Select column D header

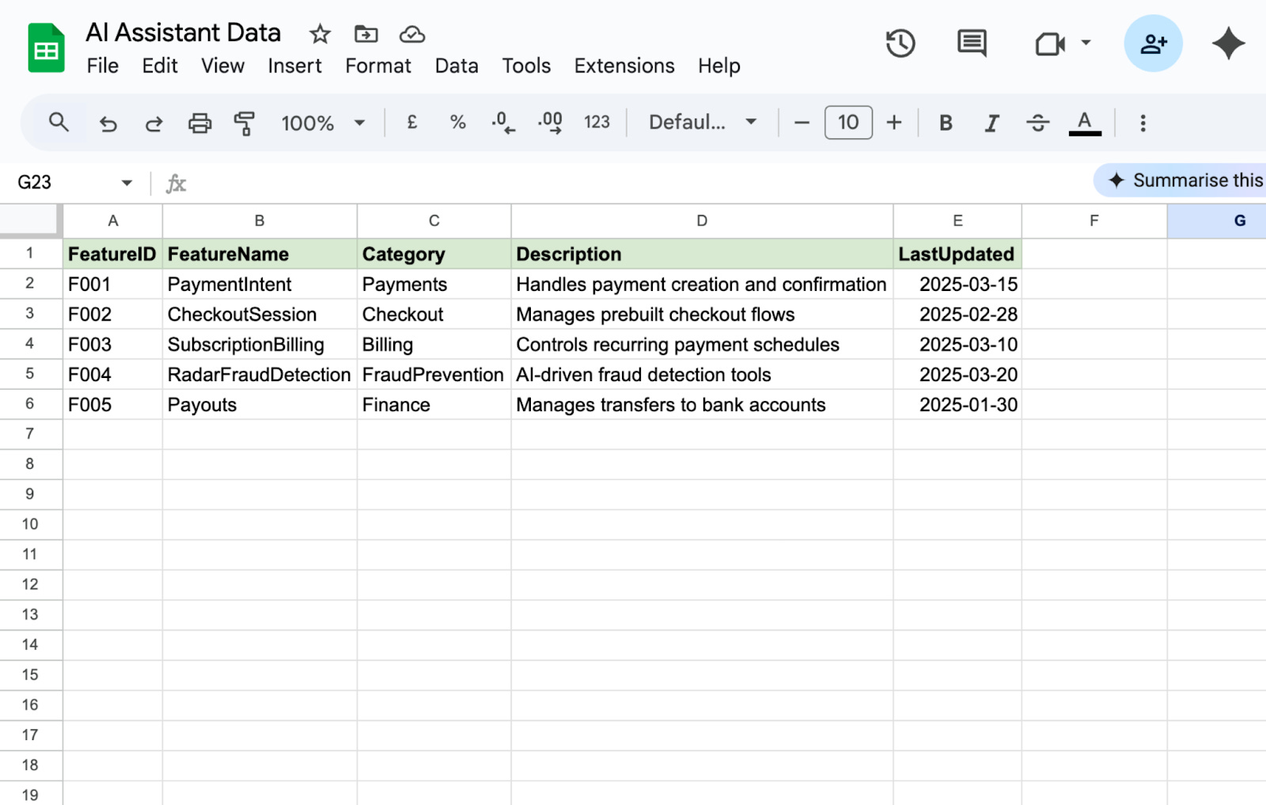[x=702, y=221]
